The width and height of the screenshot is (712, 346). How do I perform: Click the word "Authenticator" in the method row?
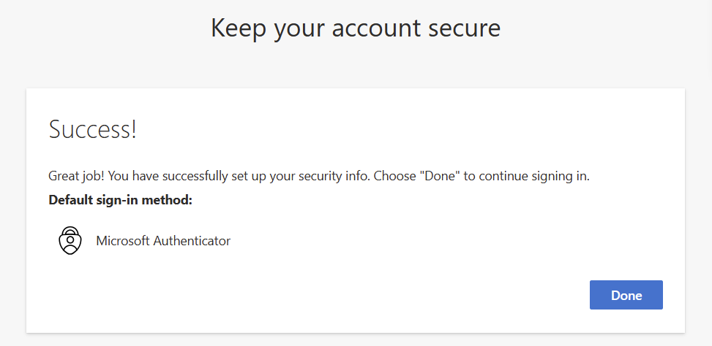(191, 241)
